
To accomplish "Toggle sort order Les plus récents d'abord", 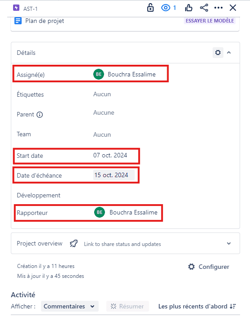I will [197, 306].
